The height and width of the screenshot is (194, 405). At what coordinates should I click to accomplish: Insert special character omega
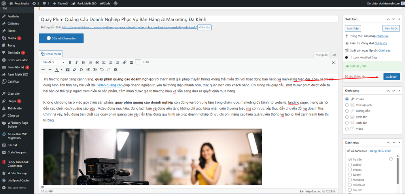pos(81,69)
